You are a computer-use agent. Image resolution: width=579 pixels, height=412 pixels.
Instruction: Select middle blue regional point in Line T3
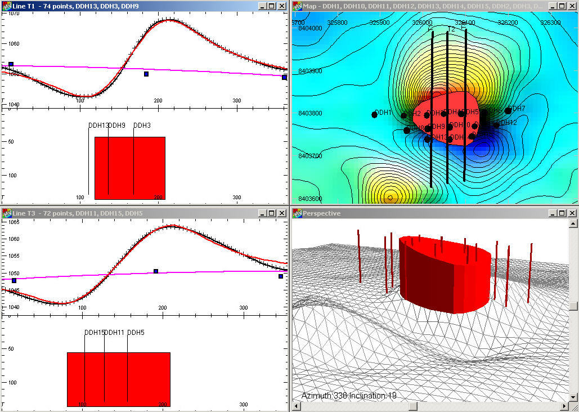pos(156,271)
